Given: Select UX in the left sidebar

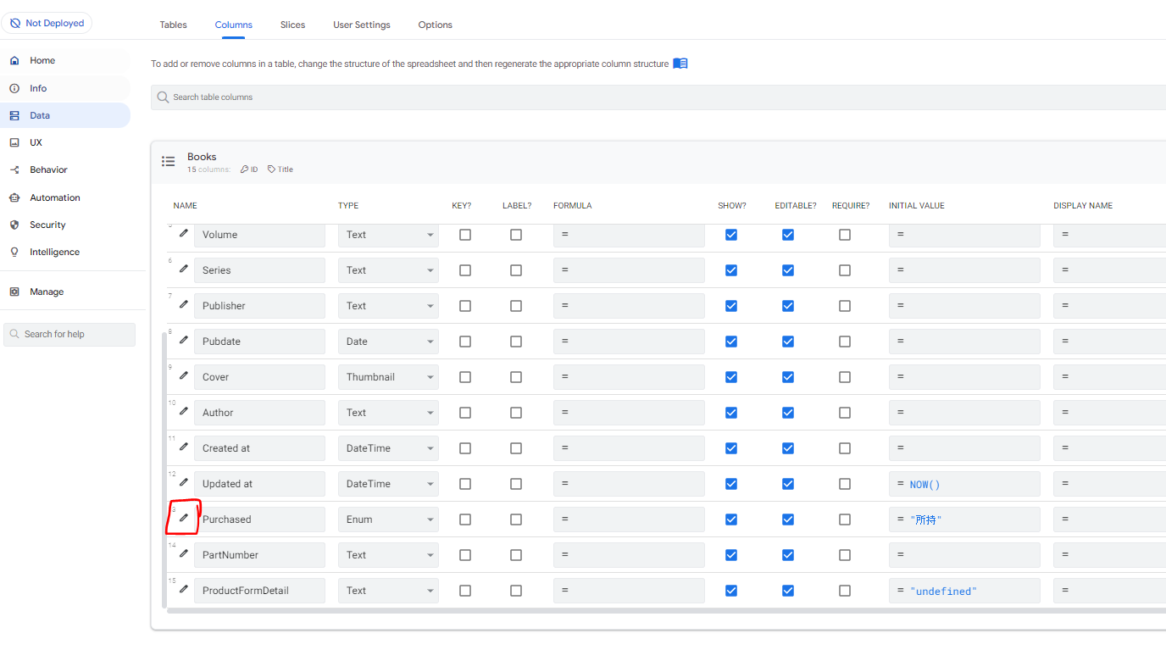Looking at the screenshot, I should [x=35, y=142].
